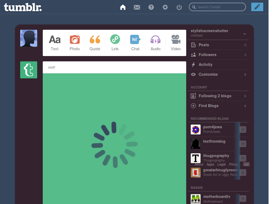The height and width of the screenshot is (204, 272).
Task: Create a new Audio post
Action: (x=155, y=43)
